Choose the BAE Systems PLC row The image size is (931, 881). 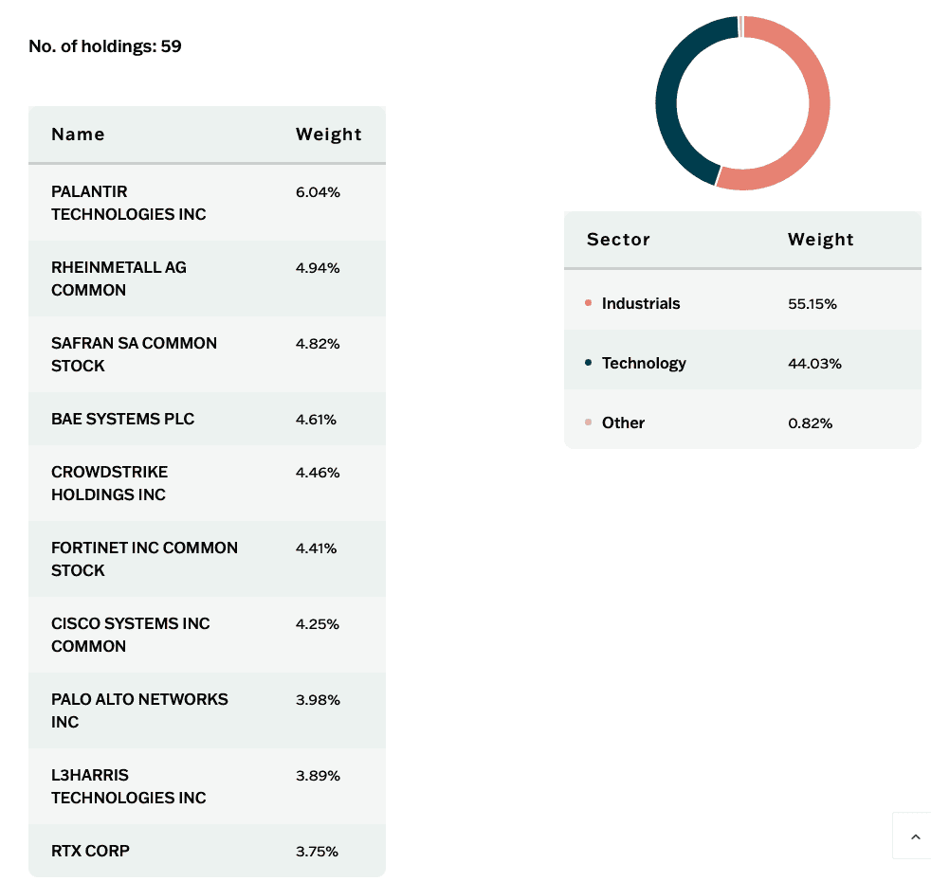[122, 419]
